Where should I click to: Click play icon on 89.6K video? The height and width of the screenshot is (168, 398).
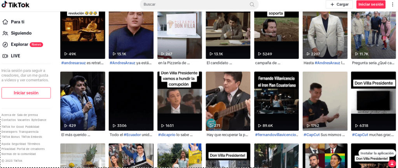click(x=260, y=125)
